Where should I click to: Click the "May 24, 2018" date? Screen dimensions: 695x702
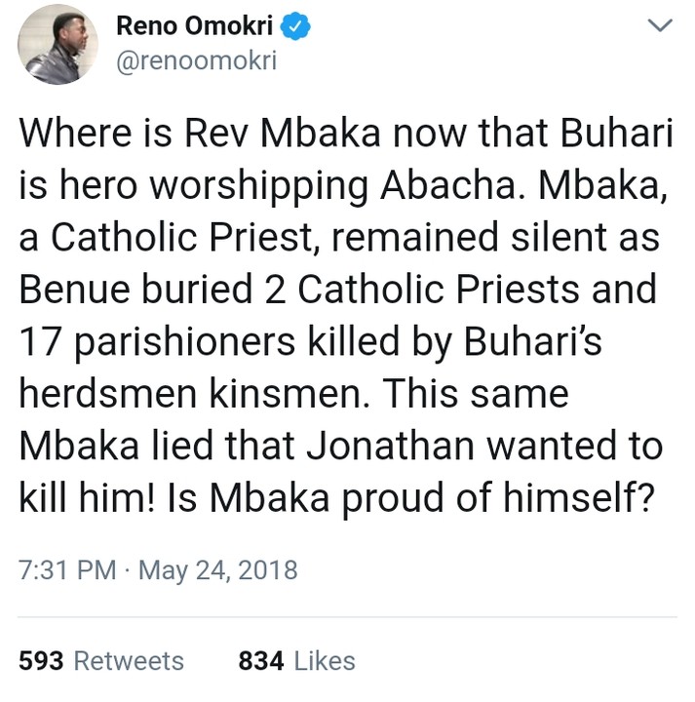point(218,570)
